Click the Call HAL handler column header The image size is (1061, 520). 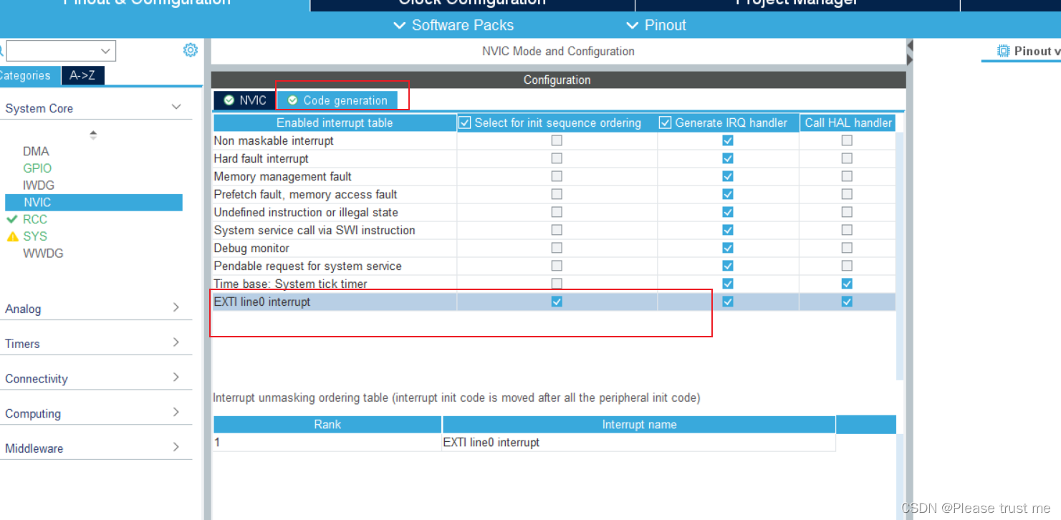[848, 122]
